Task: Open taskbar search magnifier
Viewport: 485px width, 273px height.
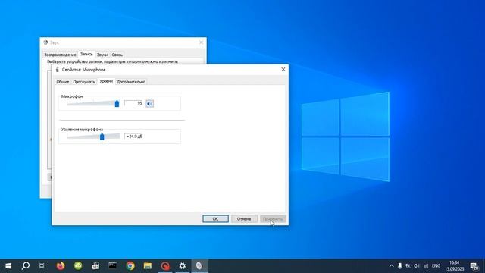Action: coord(26,266)
